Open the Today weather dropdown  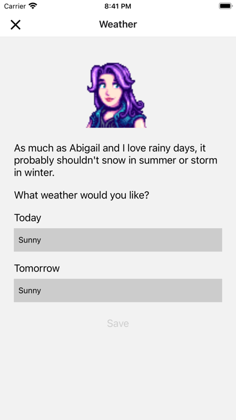[118, 240]
